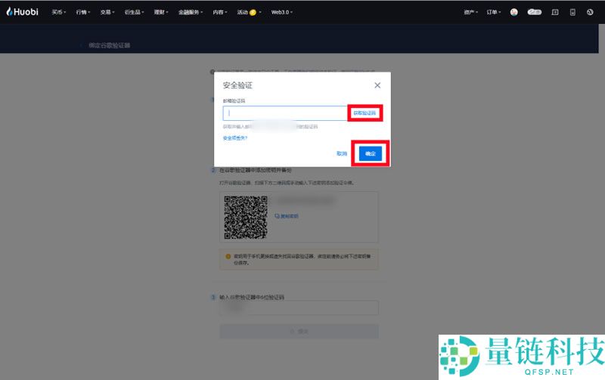The image size is (605, 380).
Task: Click the blue 确定 button
Action: 371,153
